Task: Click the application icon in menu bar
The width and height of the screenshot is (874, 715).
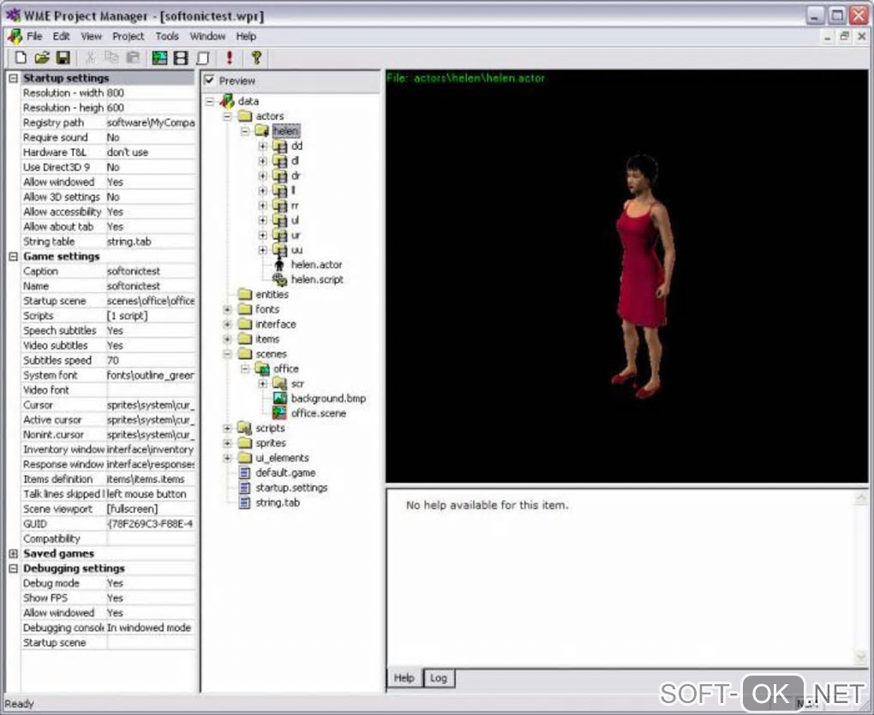Action: [x=15, y=37]
